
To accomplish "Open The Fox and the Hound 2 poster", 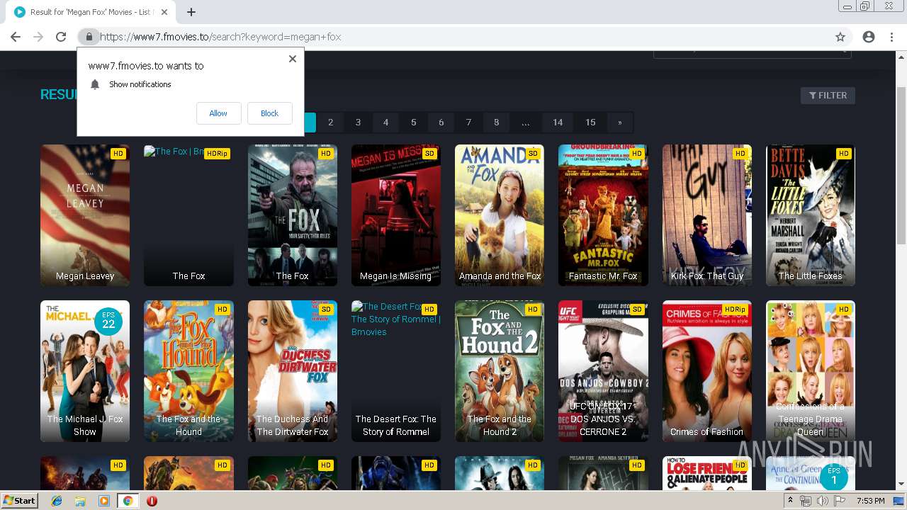I will click(x=500, y=371).
